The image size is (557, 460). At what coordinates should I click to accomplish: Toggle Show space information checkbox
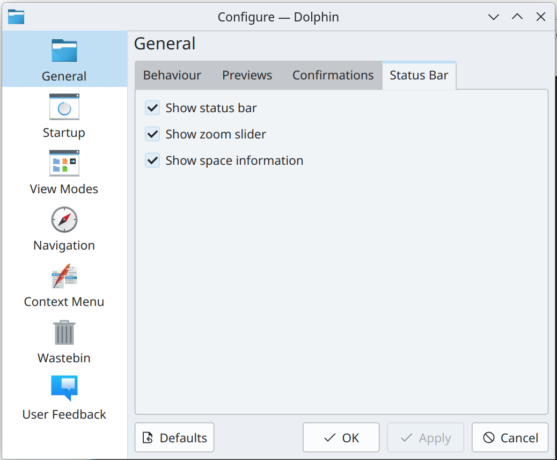coord(152,160)
